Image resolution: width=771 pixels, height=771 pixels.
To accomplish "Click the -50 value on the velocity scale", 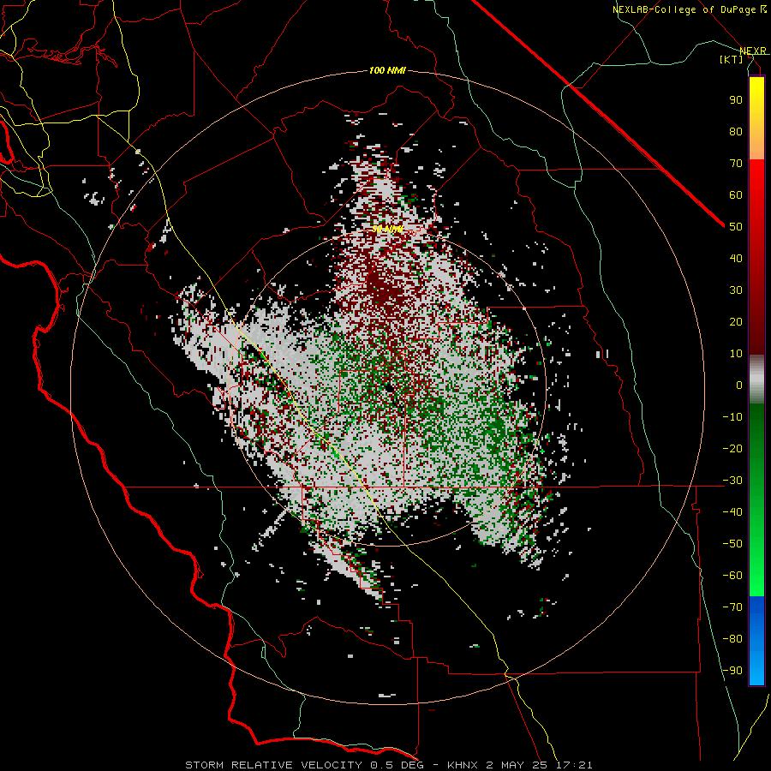I will tap(732, 544).
